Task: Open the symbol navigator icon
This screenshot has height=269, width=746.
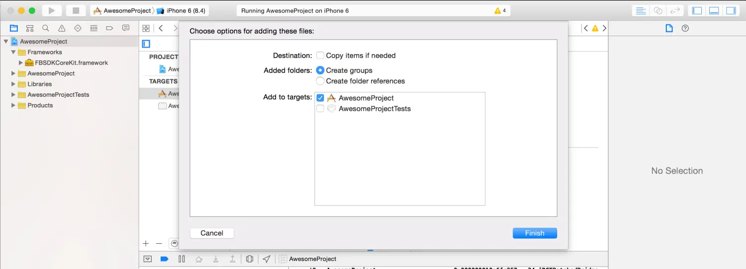Action: coord(30,28)
